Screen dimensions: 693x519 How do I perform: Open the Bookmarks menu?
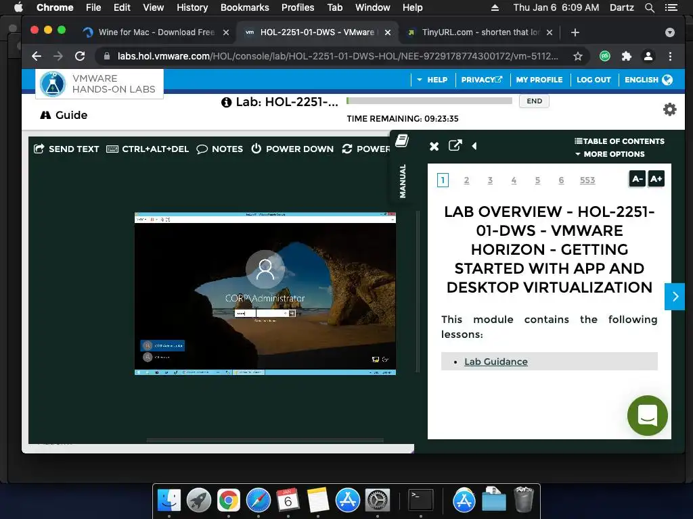pos(245,7)
